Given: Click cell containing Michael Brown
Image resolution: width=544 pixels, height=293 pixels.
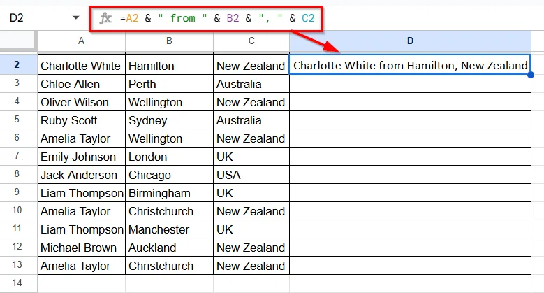Looking at the screenshot, I should tap(81, 248).
